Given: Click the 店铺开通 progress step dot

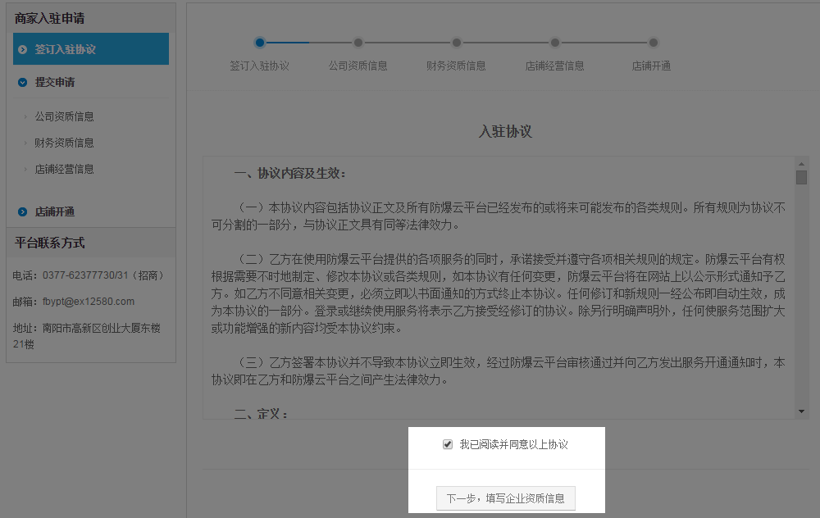Looking at the screenshot, I should tap(654, 43).
